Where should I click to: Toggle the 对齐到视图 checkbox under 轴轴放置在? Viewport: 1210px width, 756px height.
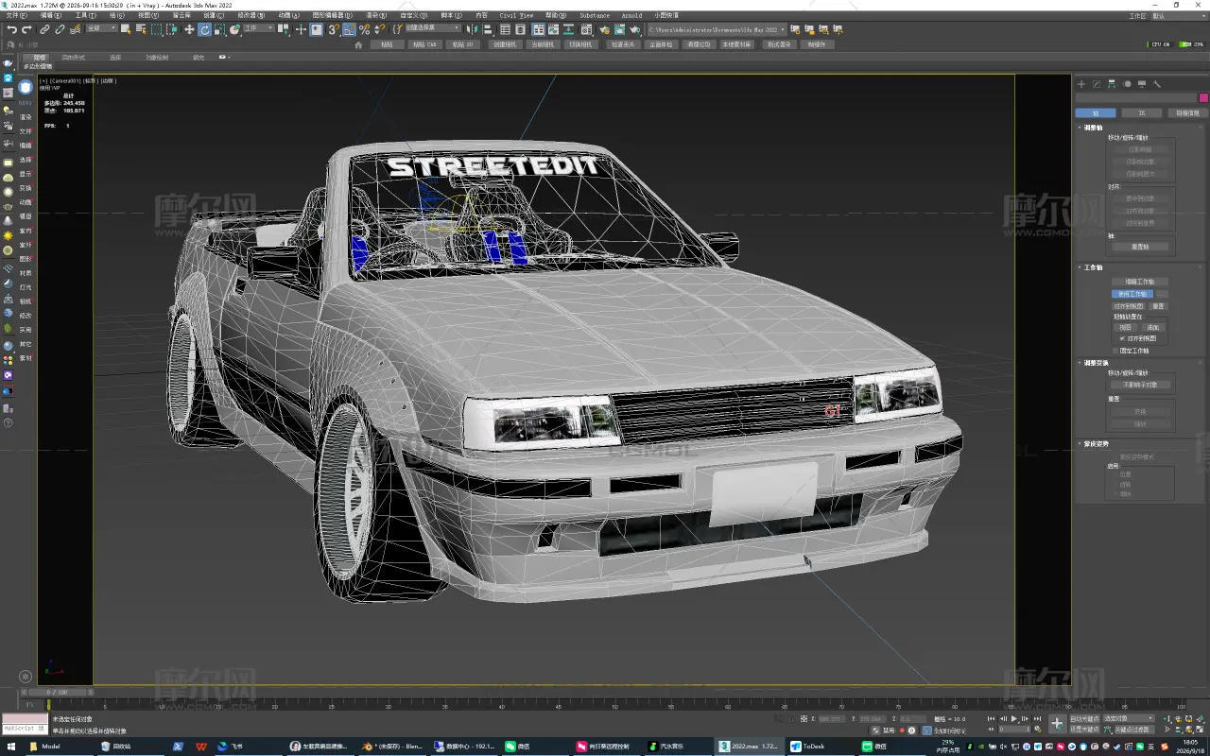coord(1122,338)
